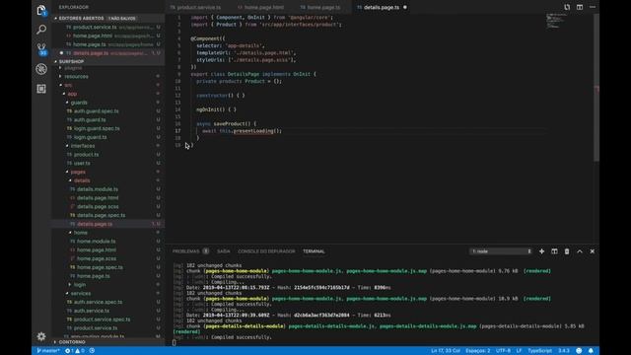This screenshot has width=631, height=355.
Task: Collapse the app folder
Action: [x=72, y=94]
